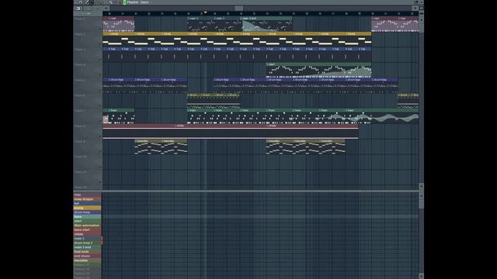Select the Track 5 header
Screen dimensions: 497x279
(88, 85)
